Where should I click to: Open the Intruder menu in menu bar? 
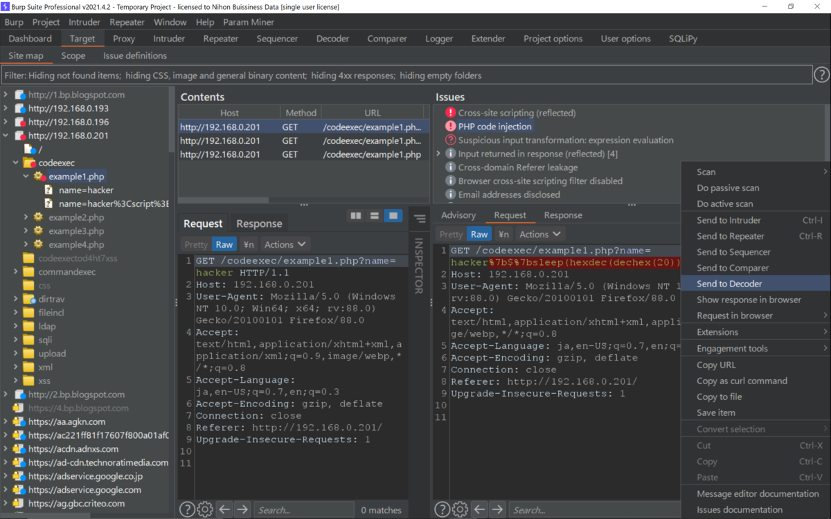tap(85, 22)
